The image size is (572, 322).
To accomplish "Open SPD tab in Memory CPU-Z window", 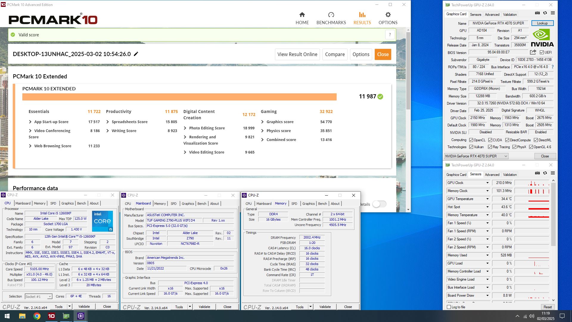I will click(x=294, y=204).
